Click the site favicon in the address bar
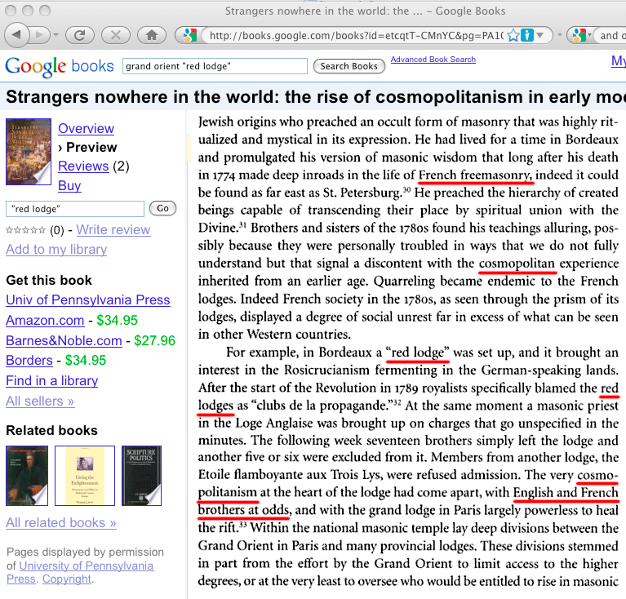626x599 pixels. coord(189,35)
